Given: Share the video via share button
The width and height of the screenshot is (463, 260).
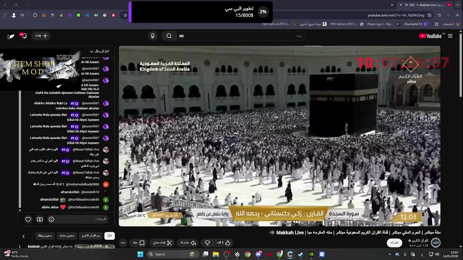Looking at the screenshot, I should coord(188,243).
